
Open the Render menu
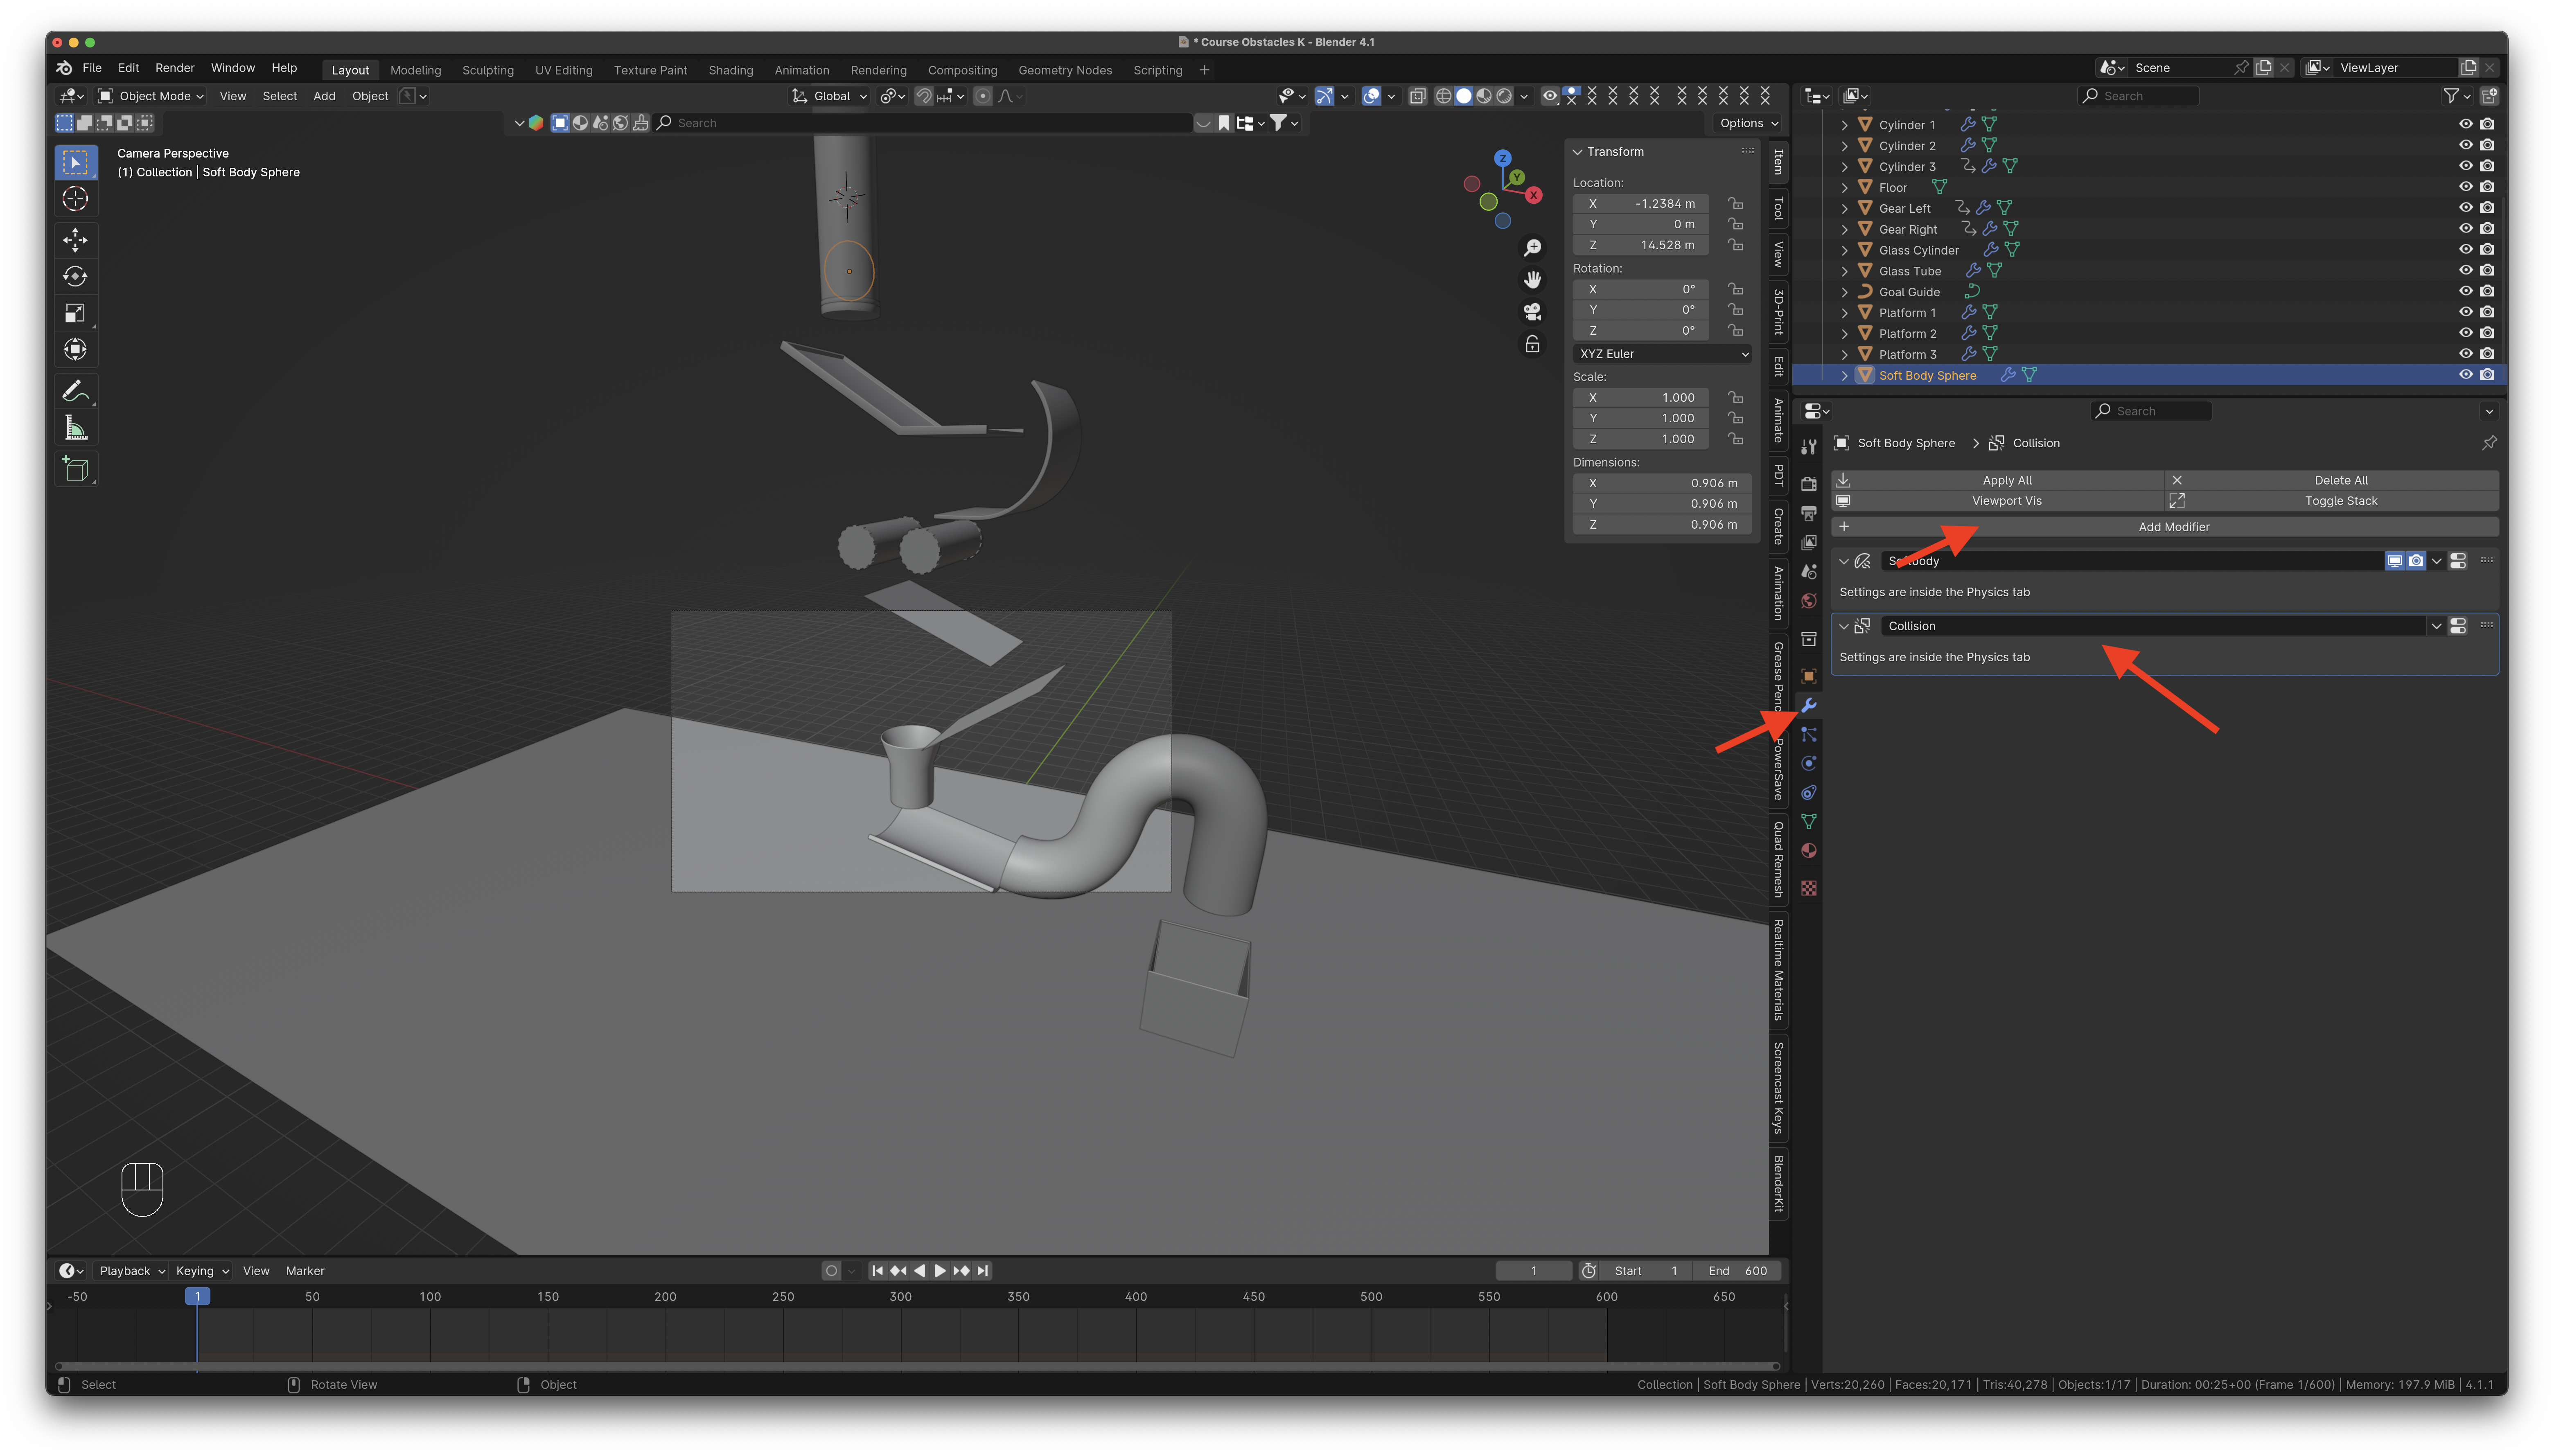point(175,68)
